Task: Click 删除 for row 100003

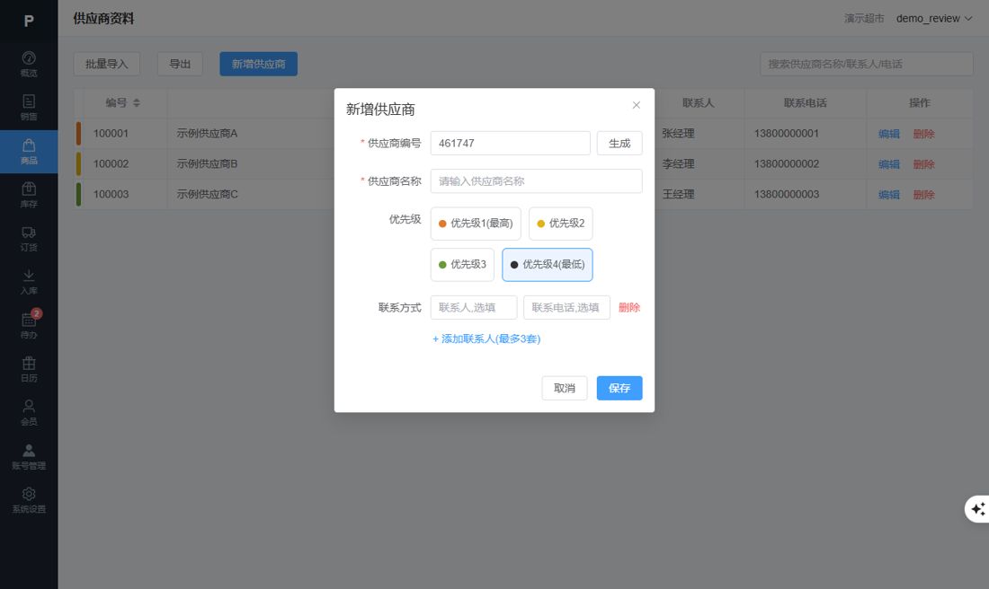Action: click(x=923, y=195)
